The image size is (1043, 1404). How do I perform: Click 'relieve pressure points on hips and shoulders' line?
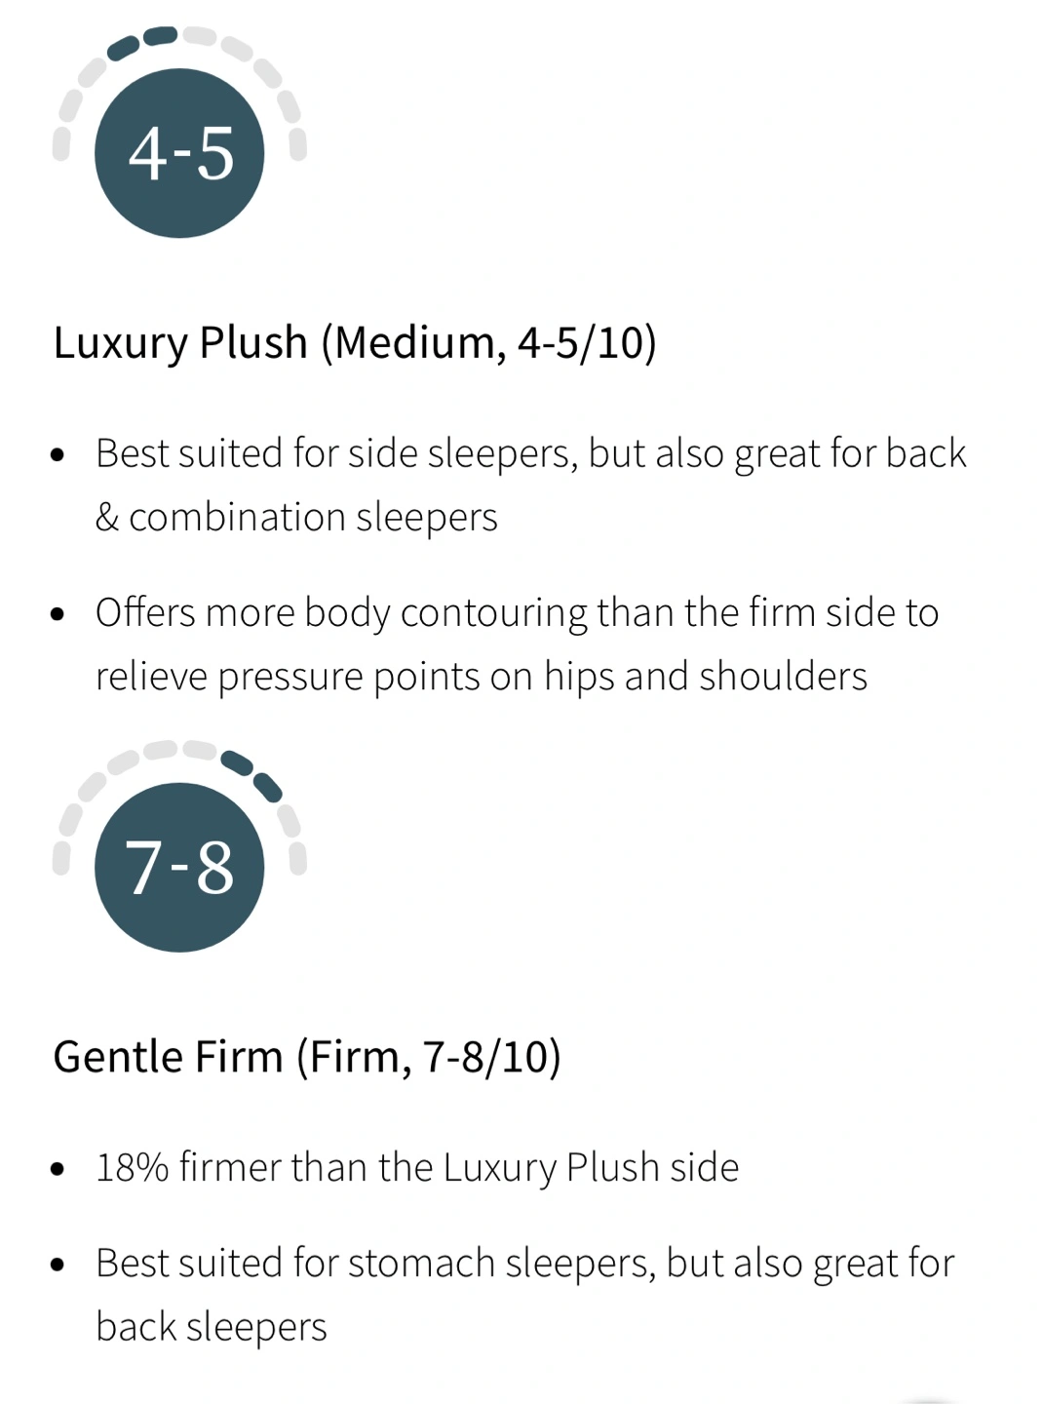pyautogui.click(x=481, y=676)
